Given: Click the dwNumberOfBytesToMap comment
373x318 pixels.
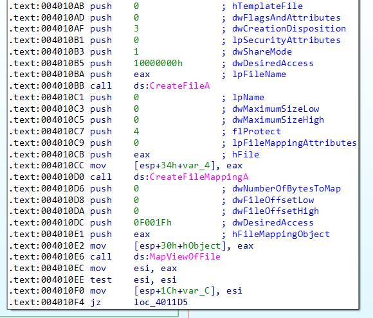Looking at the screenshot, I should tap(286, 189).
